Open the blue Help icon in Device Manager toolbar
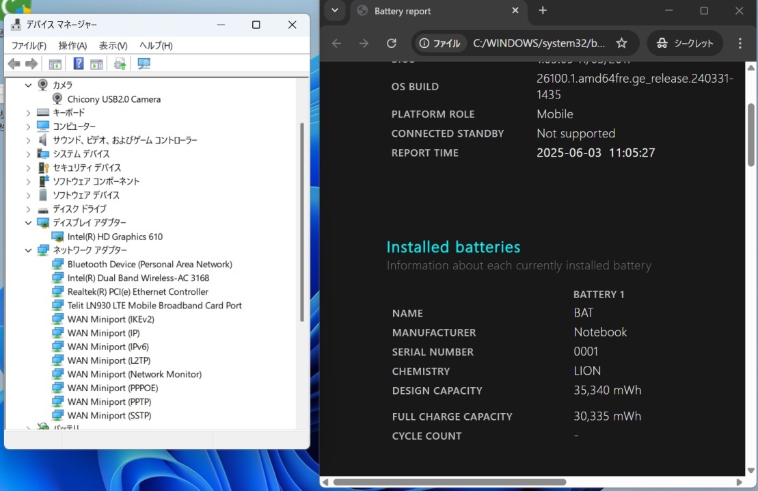This screenshot has width=758, height=491. pos(79,64)
